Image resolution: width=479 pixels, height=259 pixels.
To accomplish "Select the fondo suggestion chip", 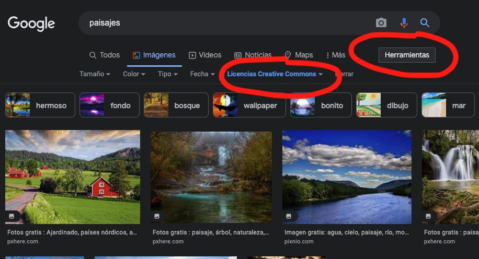I will click(x=109, y=105).
